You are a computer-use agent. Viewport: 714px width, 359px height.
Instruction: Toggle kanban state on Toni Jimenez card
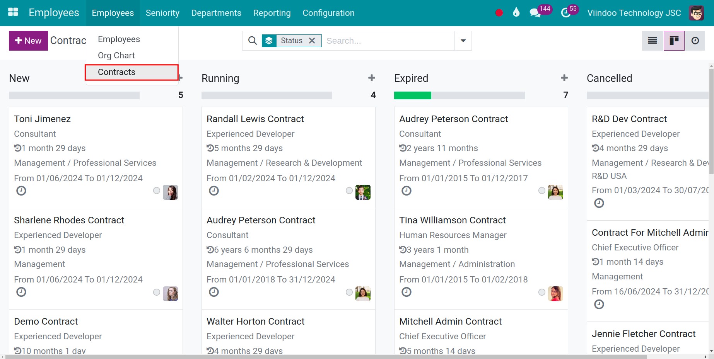157,191
